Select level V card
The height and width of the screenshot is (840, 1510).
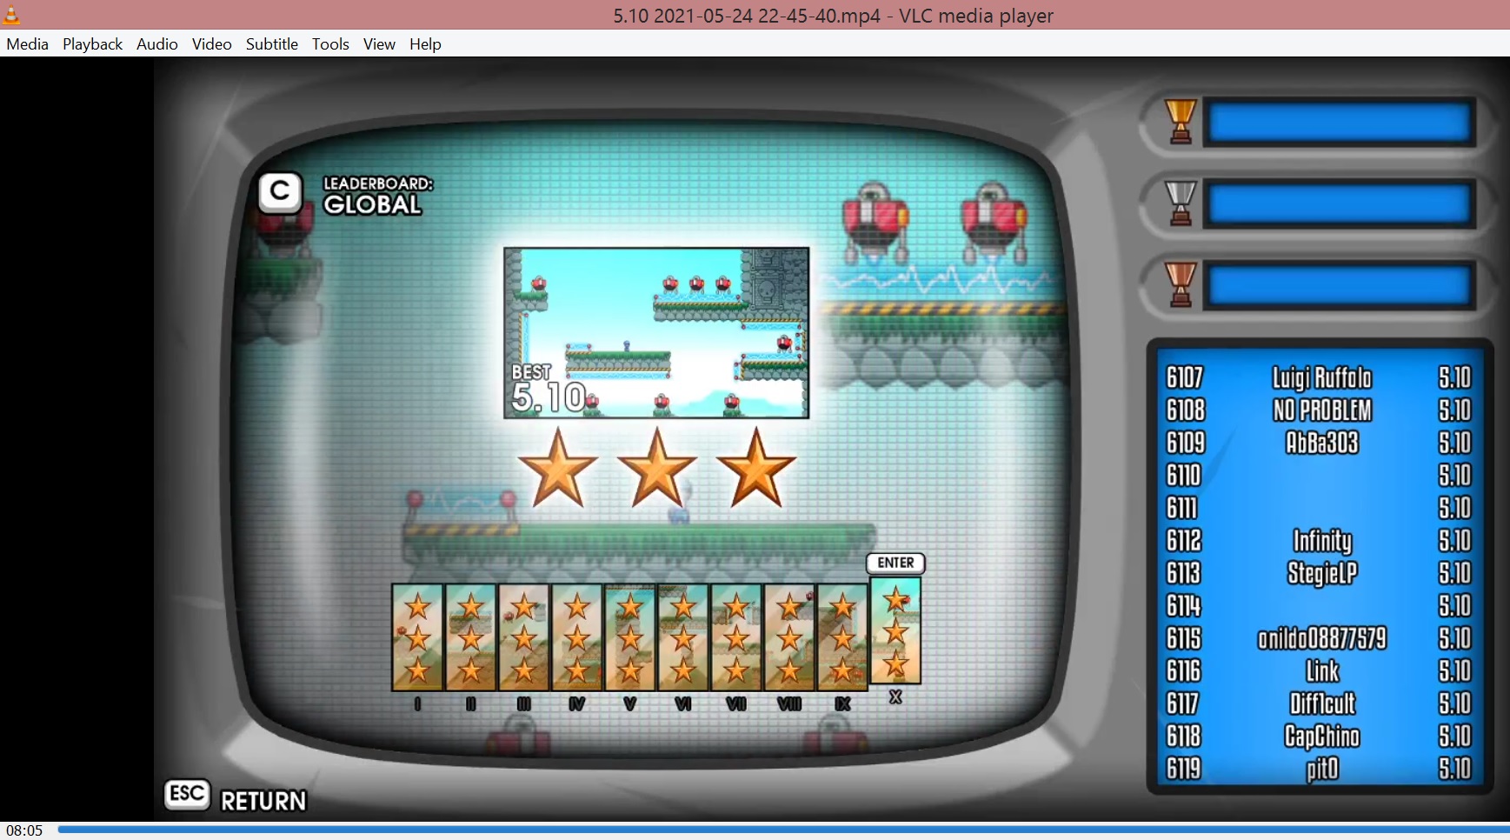click(629, 637)
